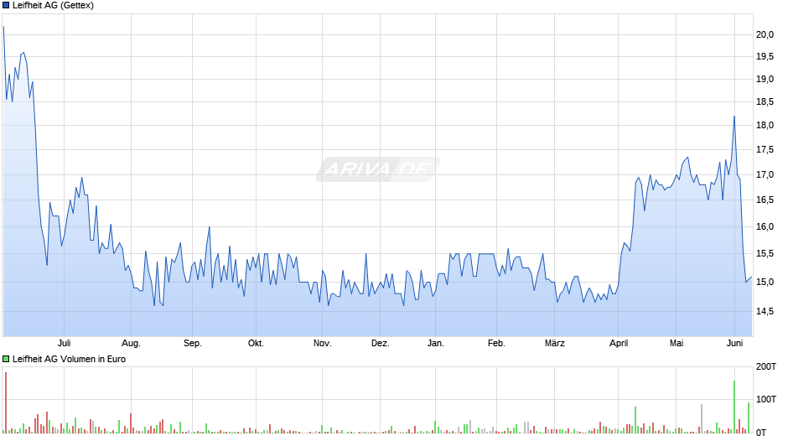Click the 18,5 price axis value
This screenshot has width=788, height=441.
click(x=765, y=101)
